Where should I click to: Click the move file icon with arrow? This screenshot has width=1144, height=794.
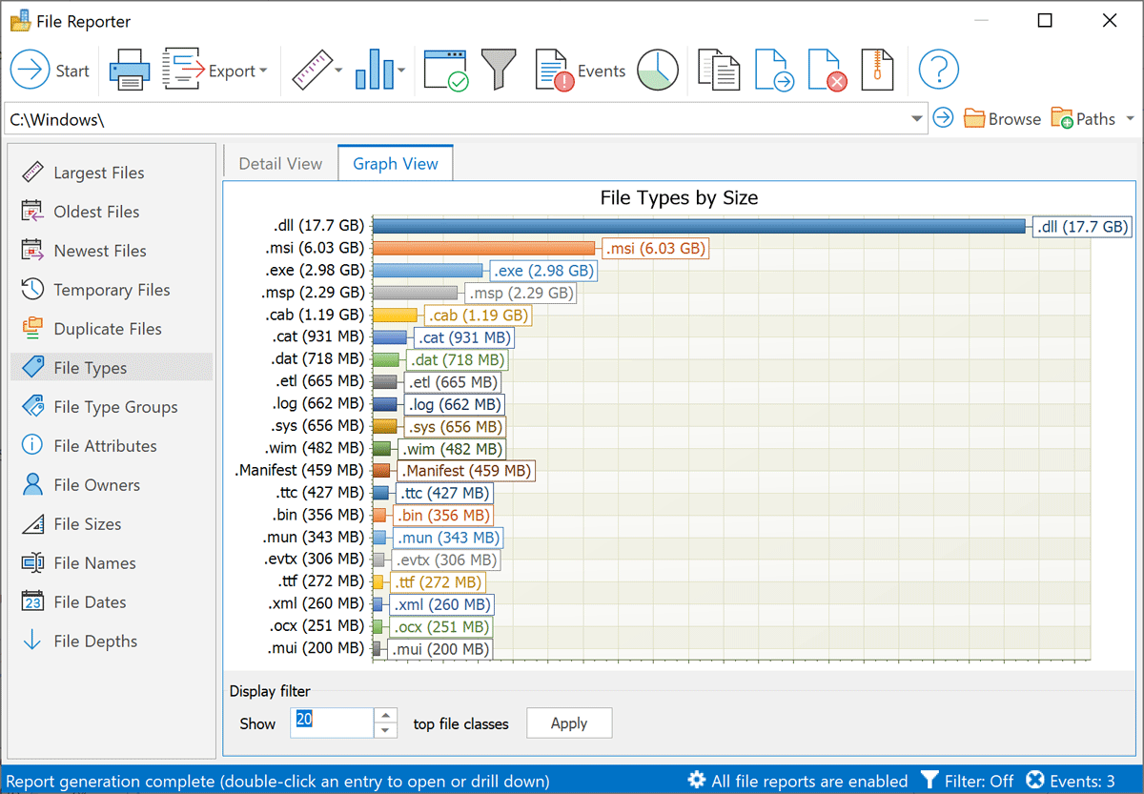774,71
